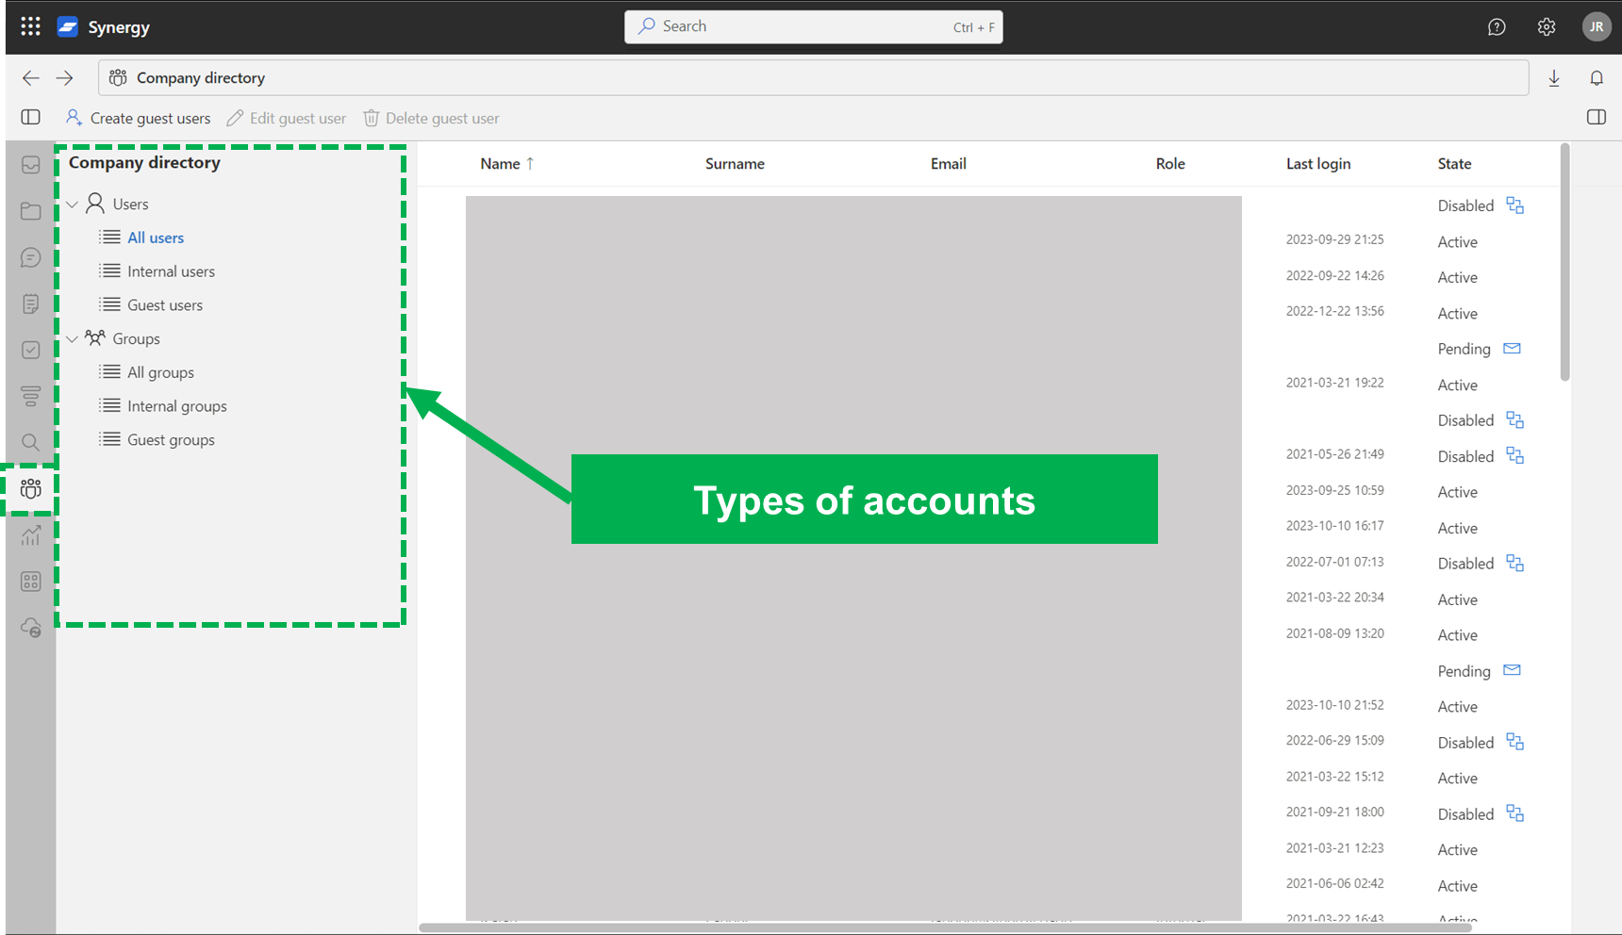Screen dimensions: 1622x935
Task: Select All users in the tree
Action: 156,238
